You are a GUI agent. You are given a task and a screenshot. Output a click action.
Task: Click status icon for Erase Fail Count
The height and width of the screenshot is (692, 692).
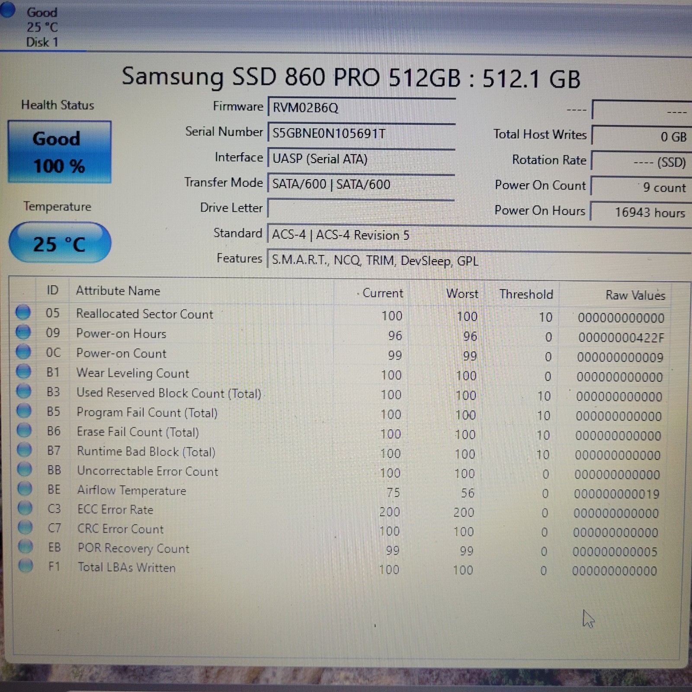point(24,430)
